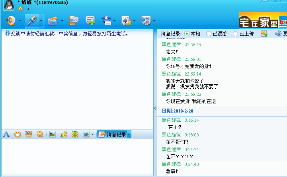
Task: Start a video call with the webcam icon
Action: tap(11, 20)
